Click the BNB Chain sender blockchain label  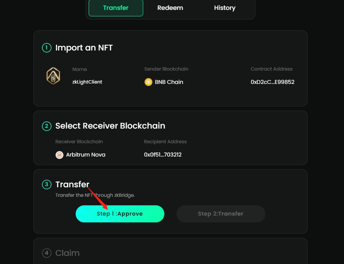pos(169,82)
